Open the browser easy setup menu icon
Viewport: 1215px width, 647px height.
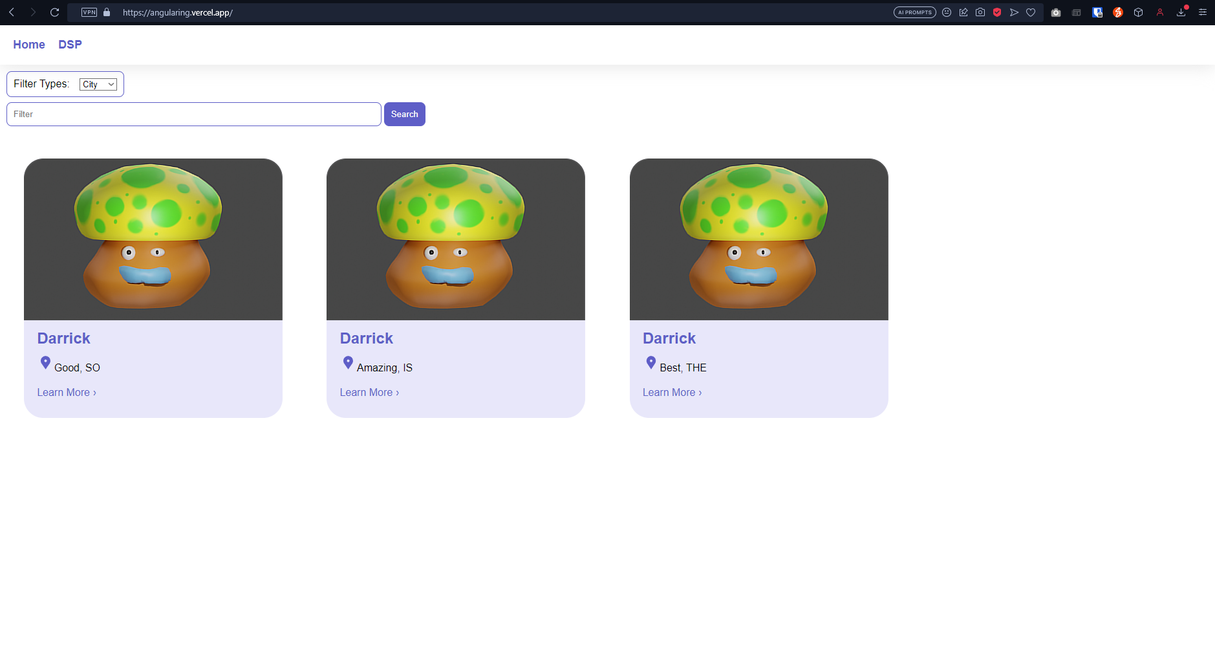tap(1203, 12)
